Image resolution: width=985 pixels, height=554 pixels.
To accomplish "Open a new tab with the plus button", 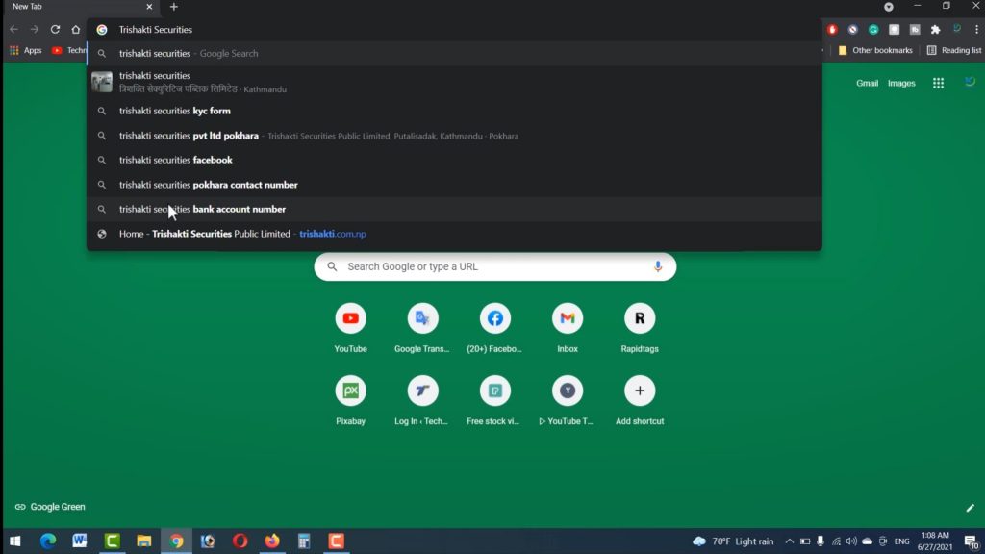I will (174, 7).
